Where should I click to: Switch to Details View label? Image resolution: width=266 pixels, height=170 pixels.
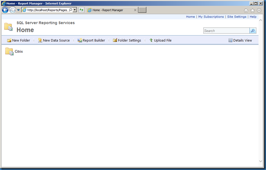point(242,40)
